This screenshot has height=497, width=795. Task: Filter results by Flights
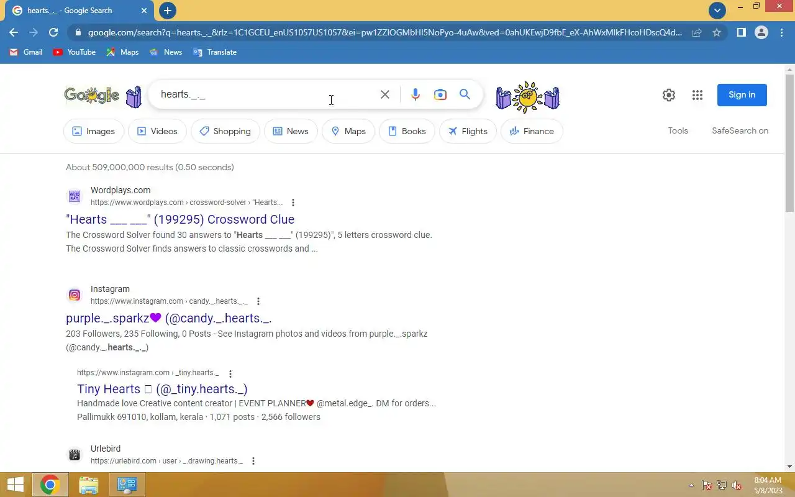click(x=468, y=131)
